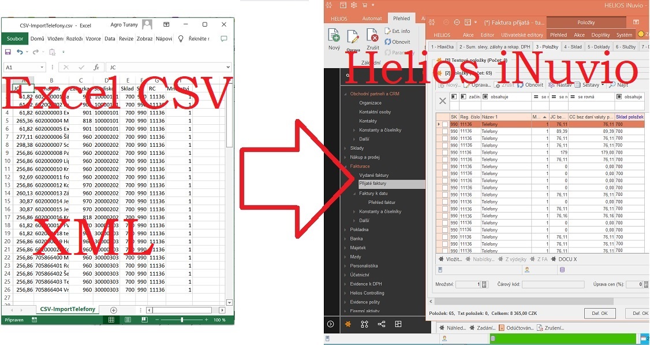Click Vložit... button below items grid

(450, 259)
